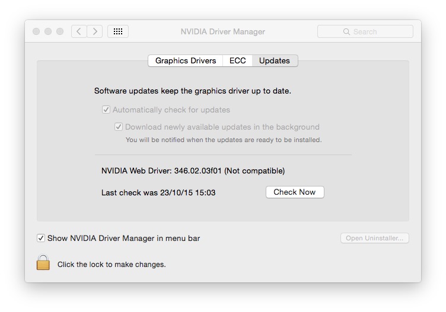Click the magnifying glass search icon
The width and height of the screenshot is (446, 312).
(346, 31)
